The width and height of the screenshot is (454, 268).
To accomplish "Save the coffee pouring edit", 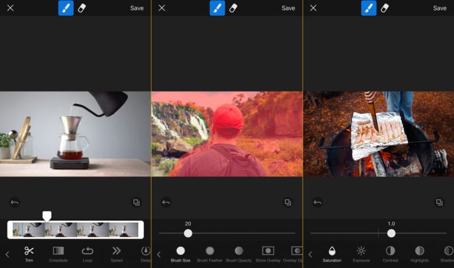I will (137, 8).
